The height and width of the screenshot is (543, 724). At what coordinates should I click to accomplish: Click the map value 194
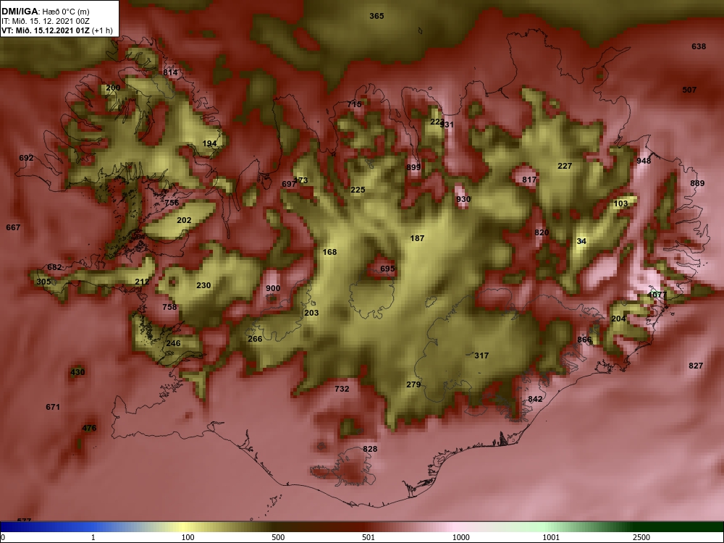pos(210,143)
